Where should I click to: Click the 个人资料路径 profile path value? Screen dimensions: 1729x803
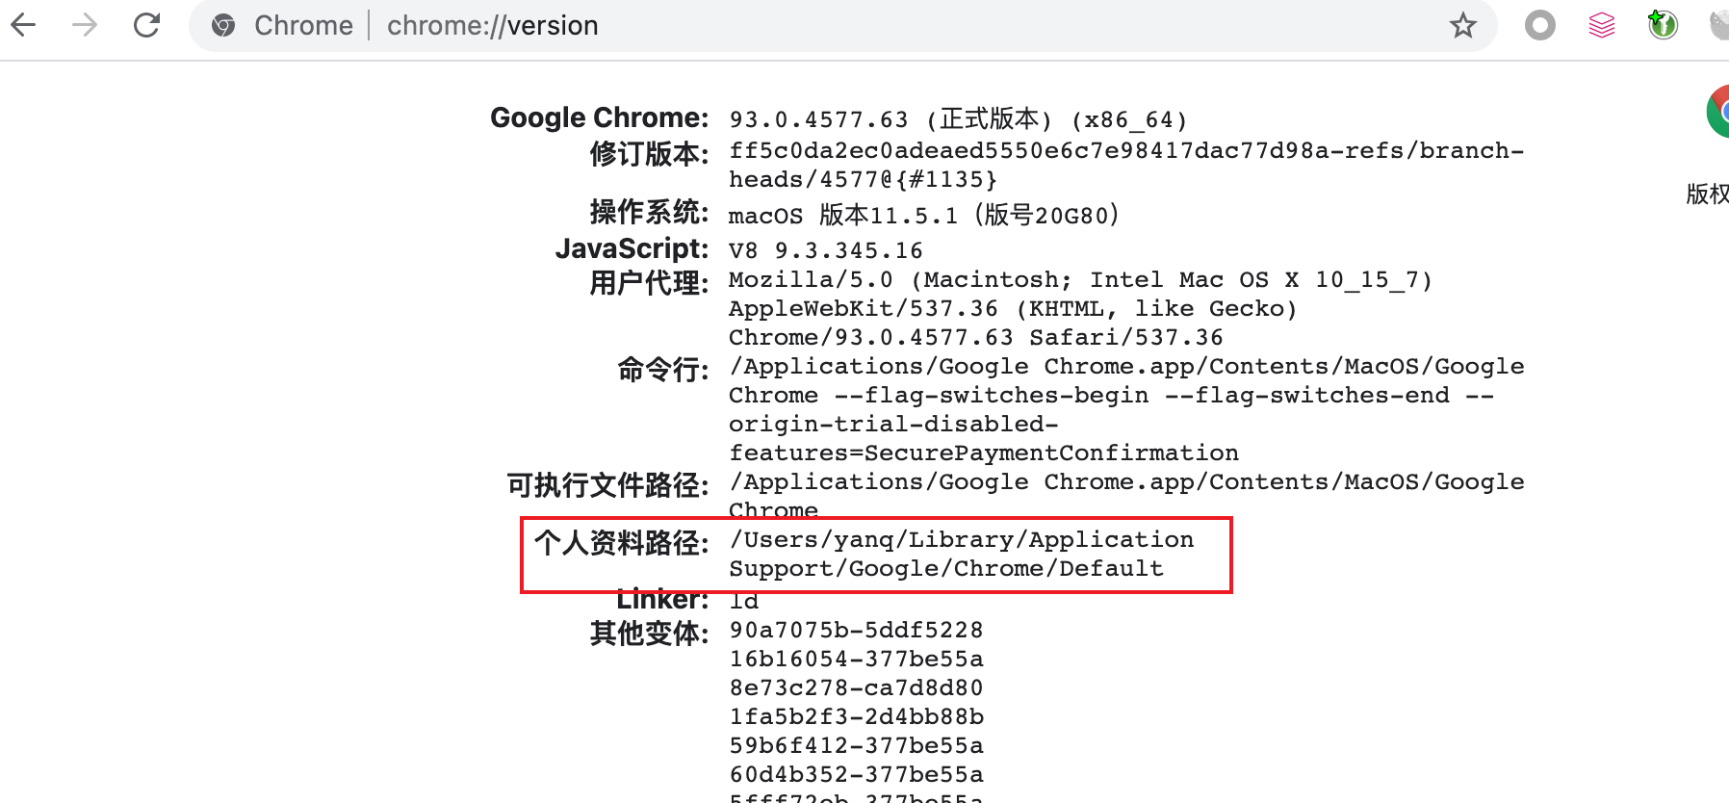[961, 555]
